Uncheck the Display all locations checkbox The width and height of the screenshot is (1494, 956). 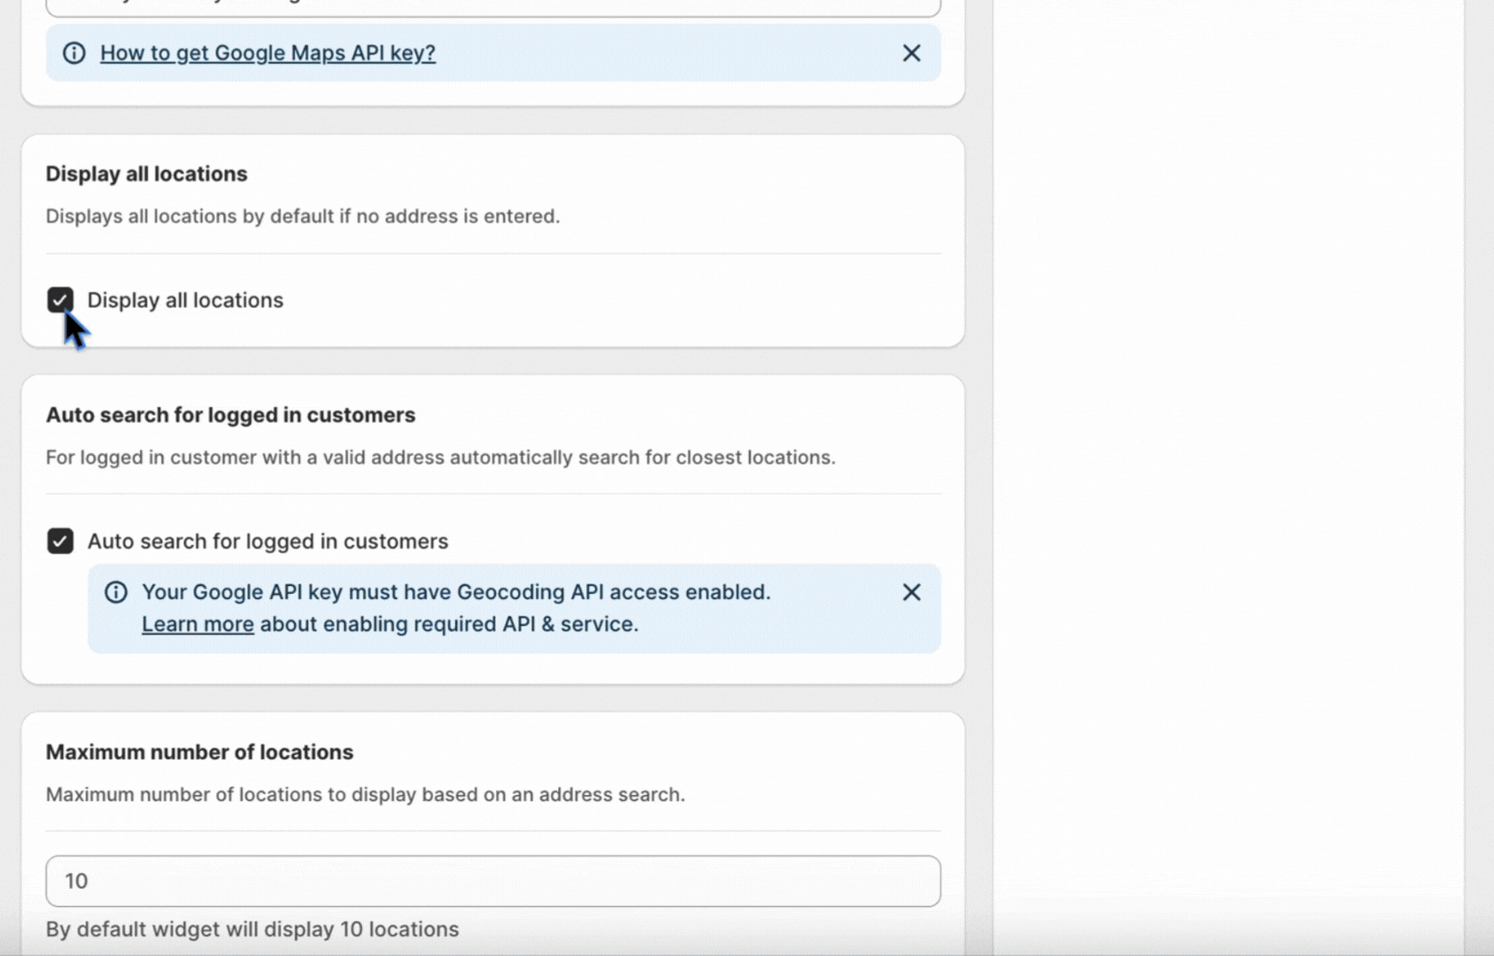(x=60, y=300)
